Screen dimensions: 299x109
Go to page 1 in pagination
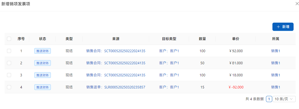269,99
